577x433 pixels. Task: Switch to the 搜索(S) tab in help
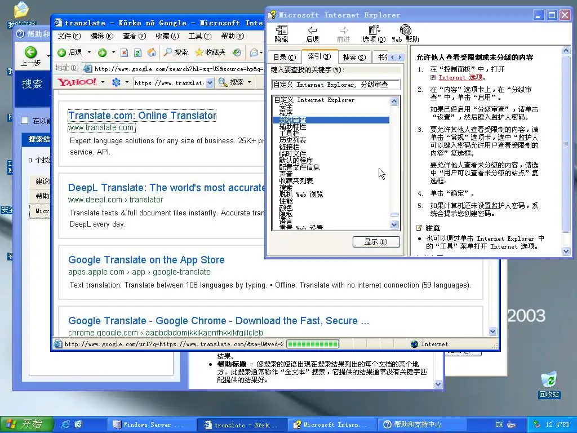pos(354,58)
